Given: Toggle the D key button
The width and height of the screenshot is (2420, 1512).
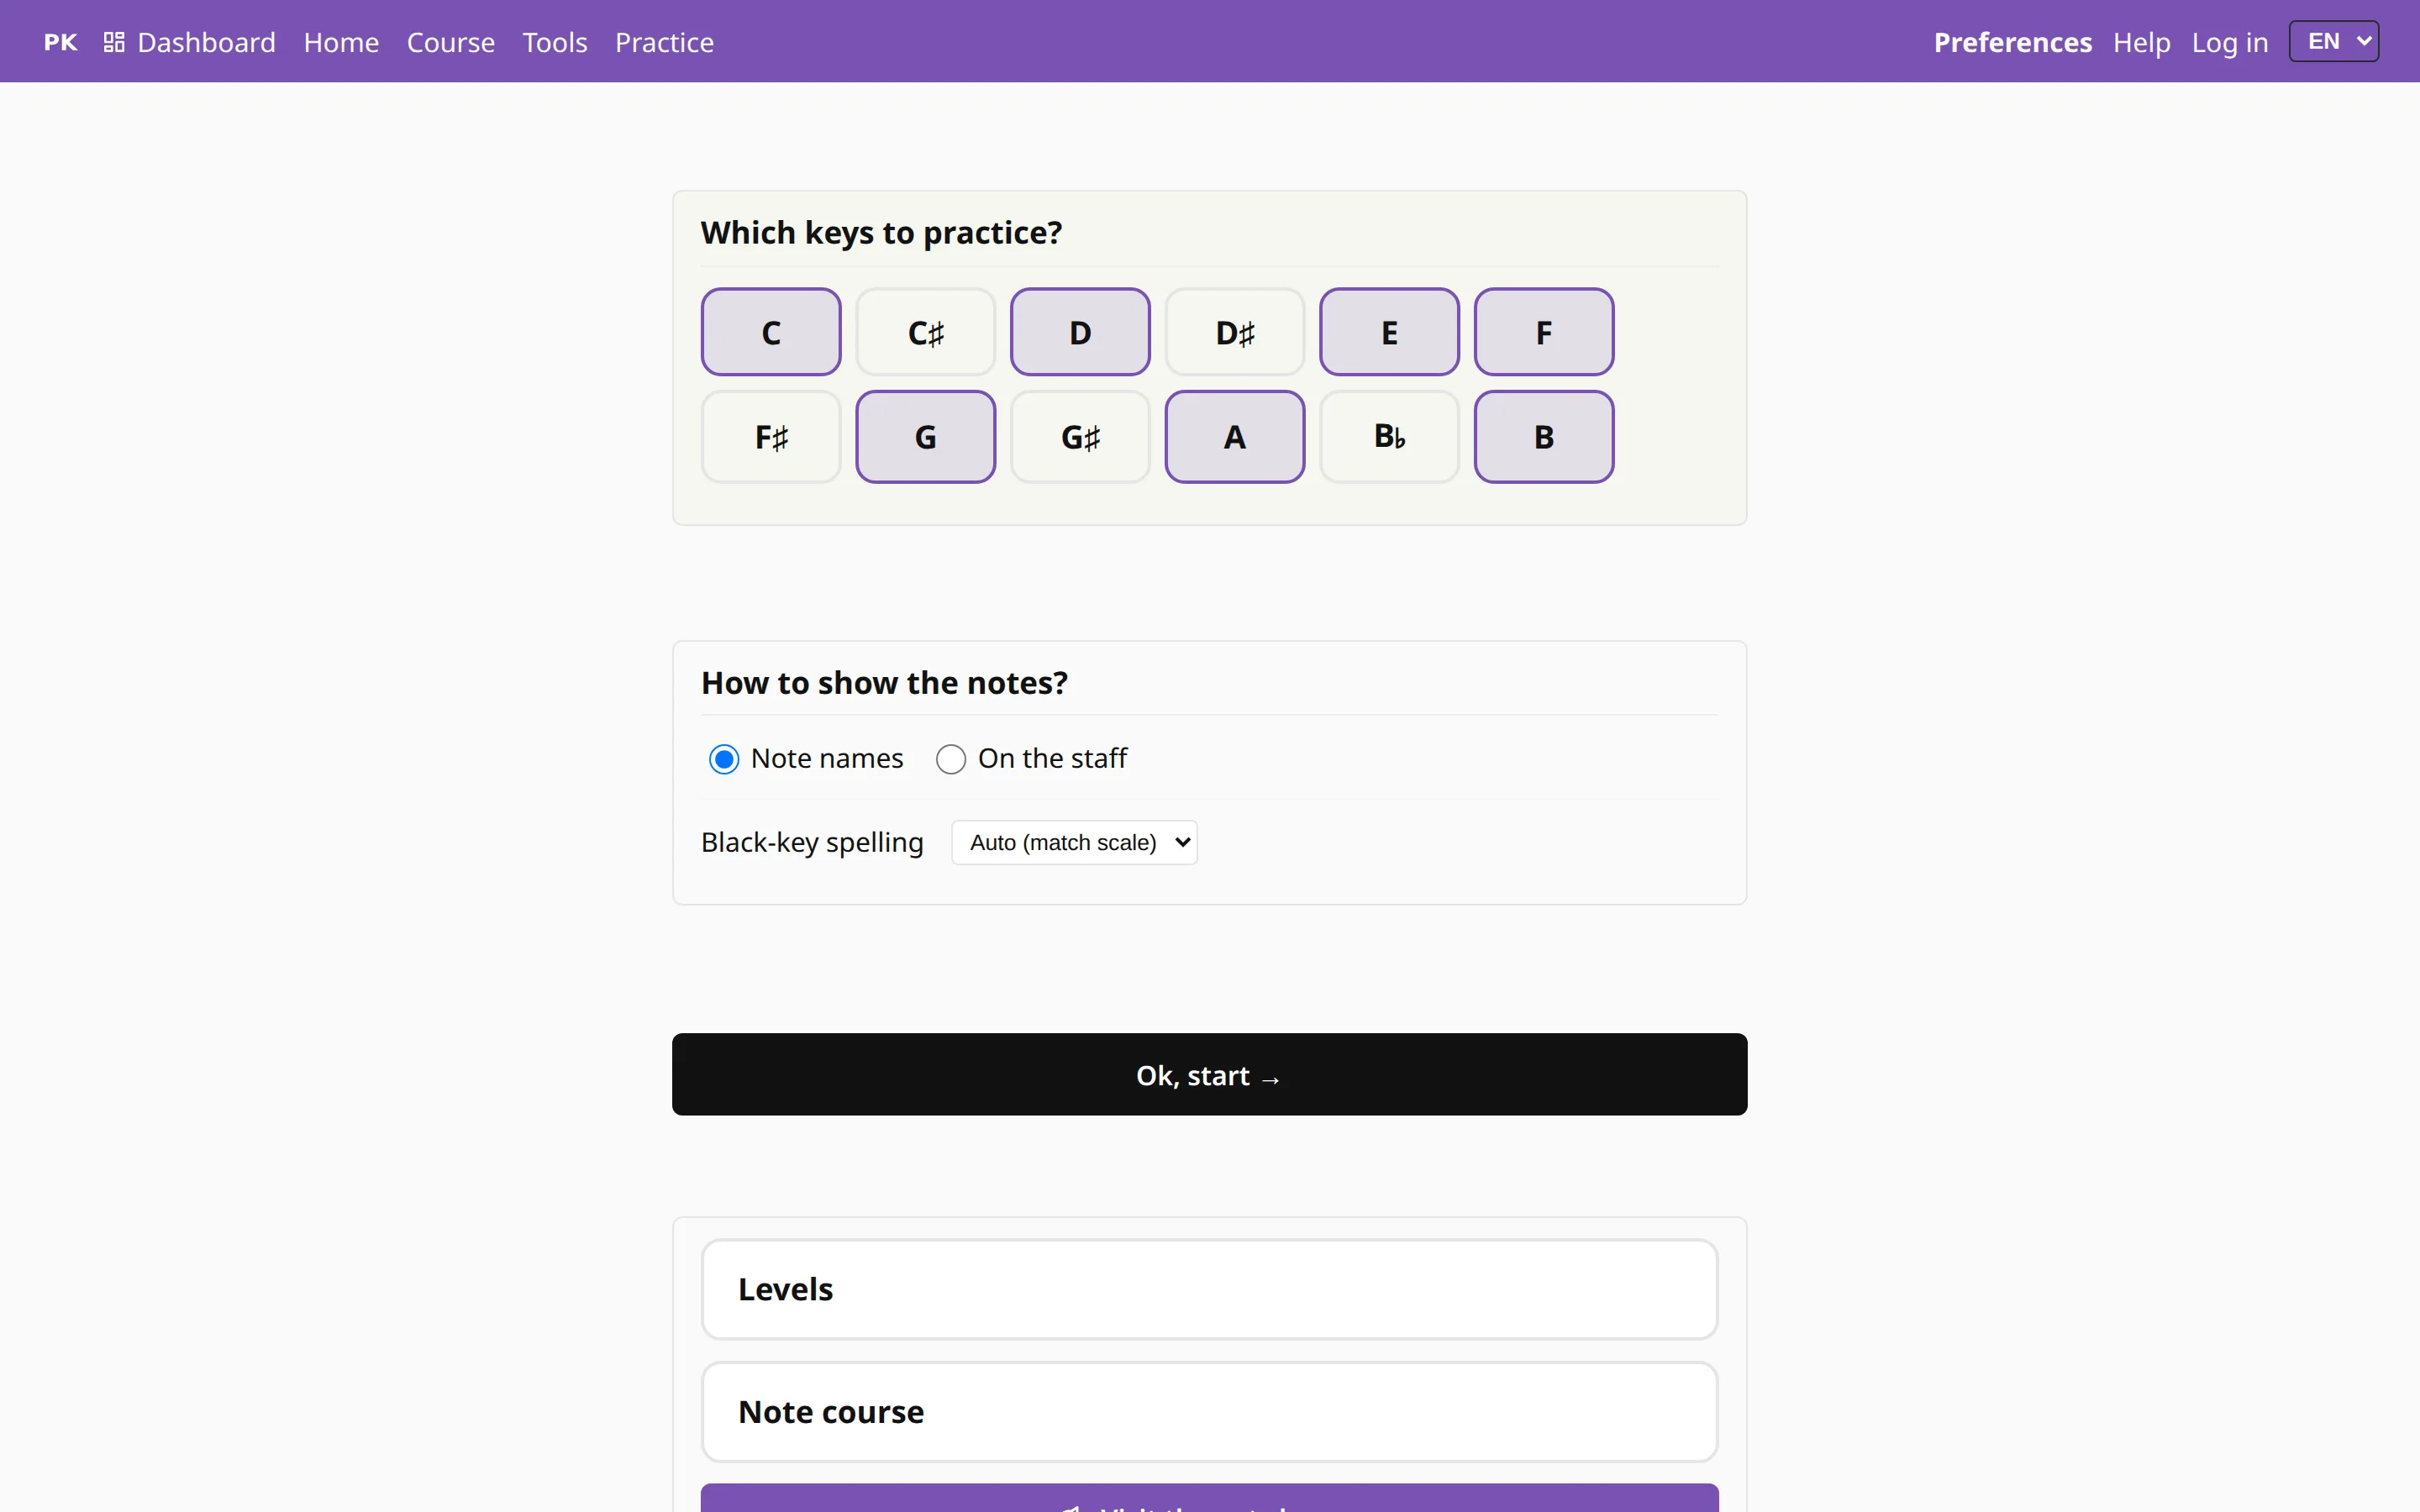Looking at the screenshot, I should pyautogui.click(x=1080, y=332).
